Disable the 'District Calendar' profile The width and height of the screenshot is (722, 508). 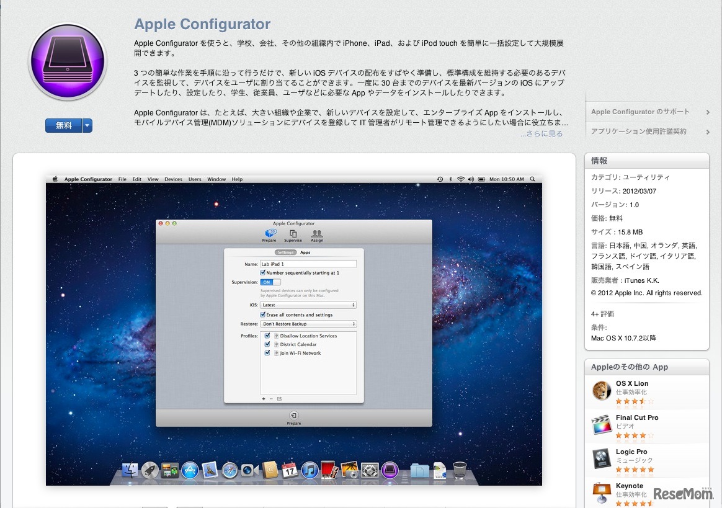(267, 344)
